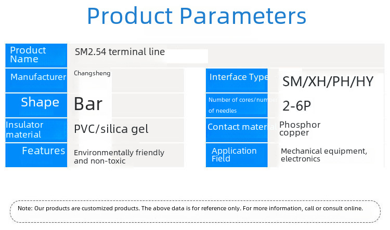Click the SM2.54 terminal line value
The height and width of the screenshot is (230, 390).
click(x=120, y=52)
